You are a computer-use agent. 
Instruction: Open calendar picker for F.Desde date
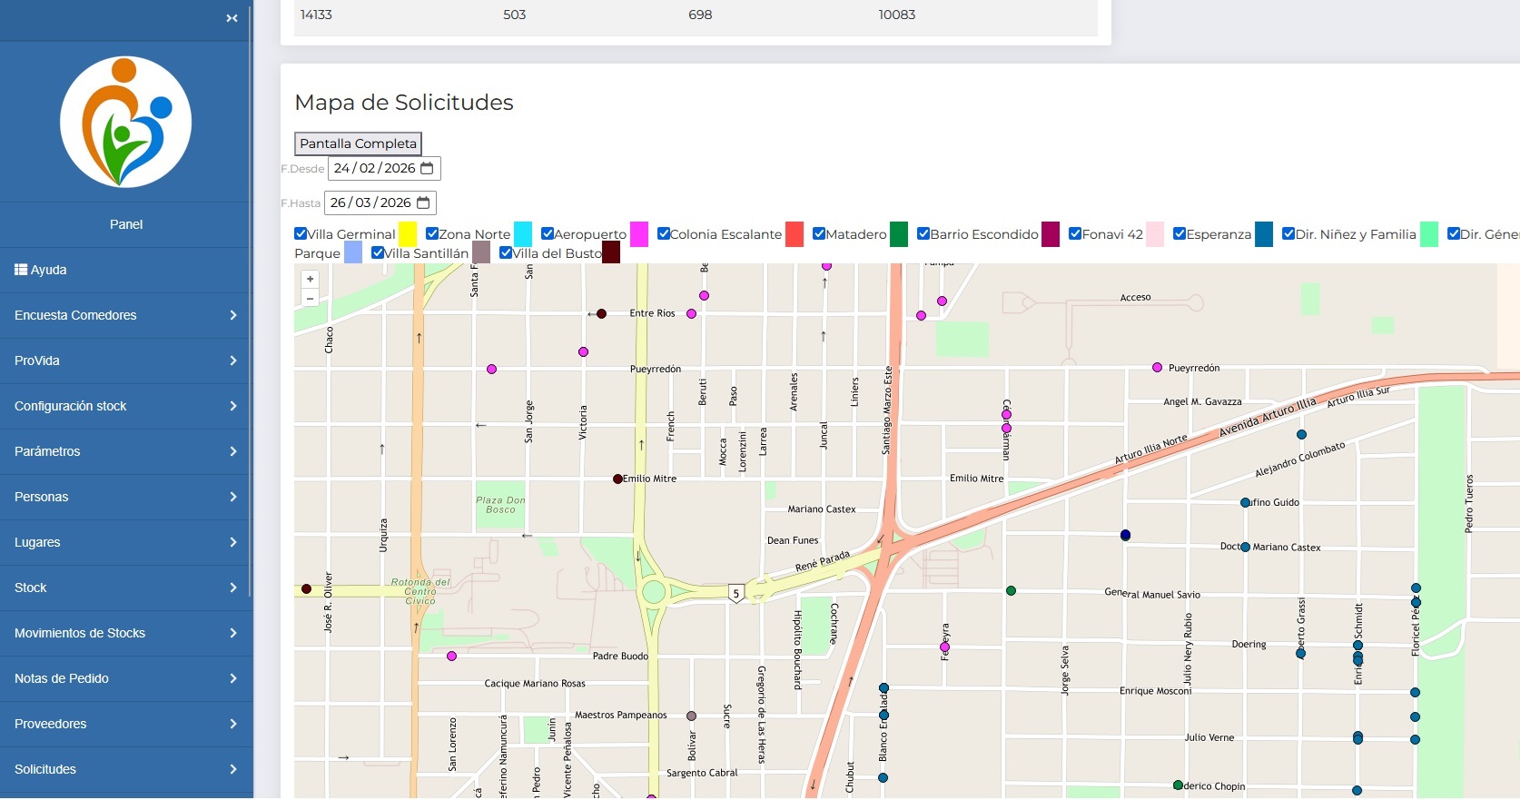[x=427, y=169]
